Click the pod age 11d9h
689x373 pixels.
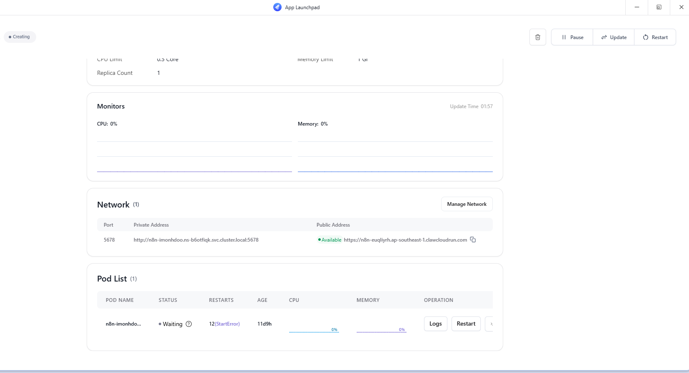[x=265, y=324]
